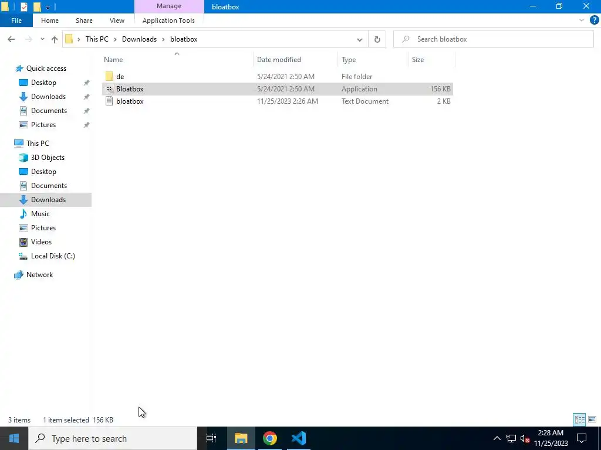Click Downloads in the address breadcrumb
The width and height of the screenshot is (601, 450).
[139, 39]
